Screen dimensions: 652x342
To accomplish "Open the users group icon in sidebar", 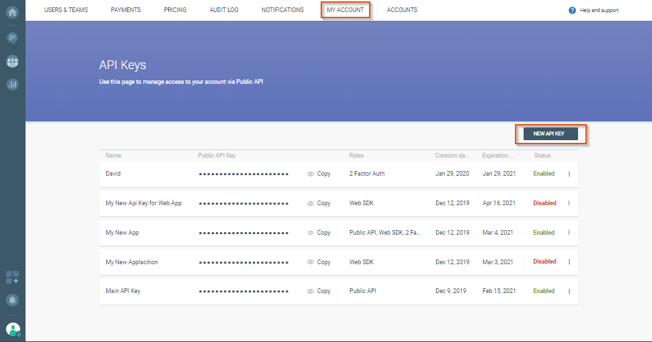I will [12, 61].
